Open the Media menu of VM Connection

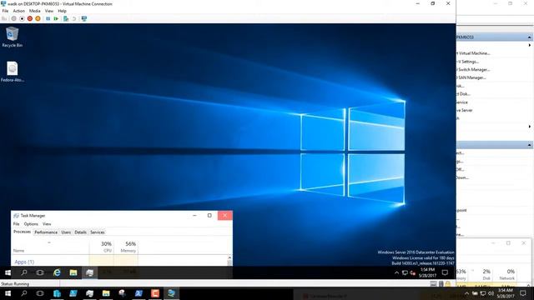(34, 11)
